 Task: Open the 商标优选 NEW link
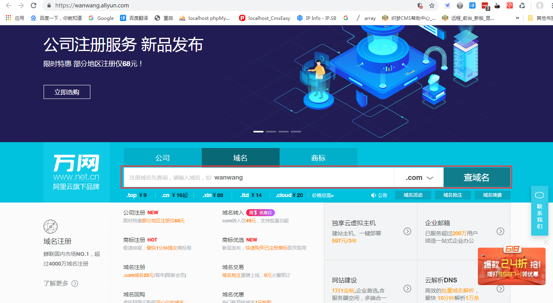point(240,240)
